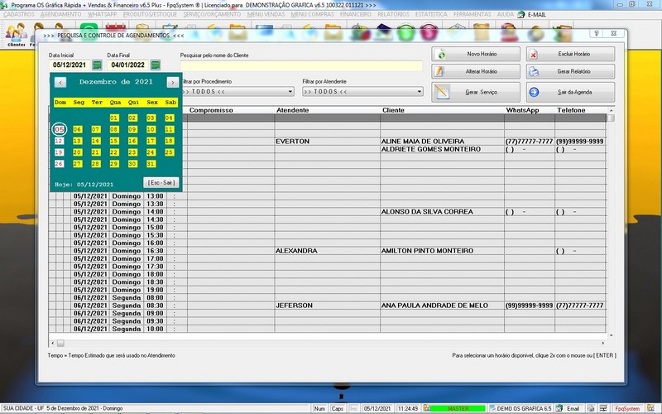The image size is (662, 414).
Task: Select day 05 in the calendar
Action: 59,129
